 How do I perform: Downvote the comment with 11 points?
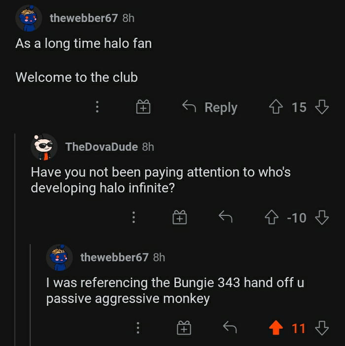(322, 328)
